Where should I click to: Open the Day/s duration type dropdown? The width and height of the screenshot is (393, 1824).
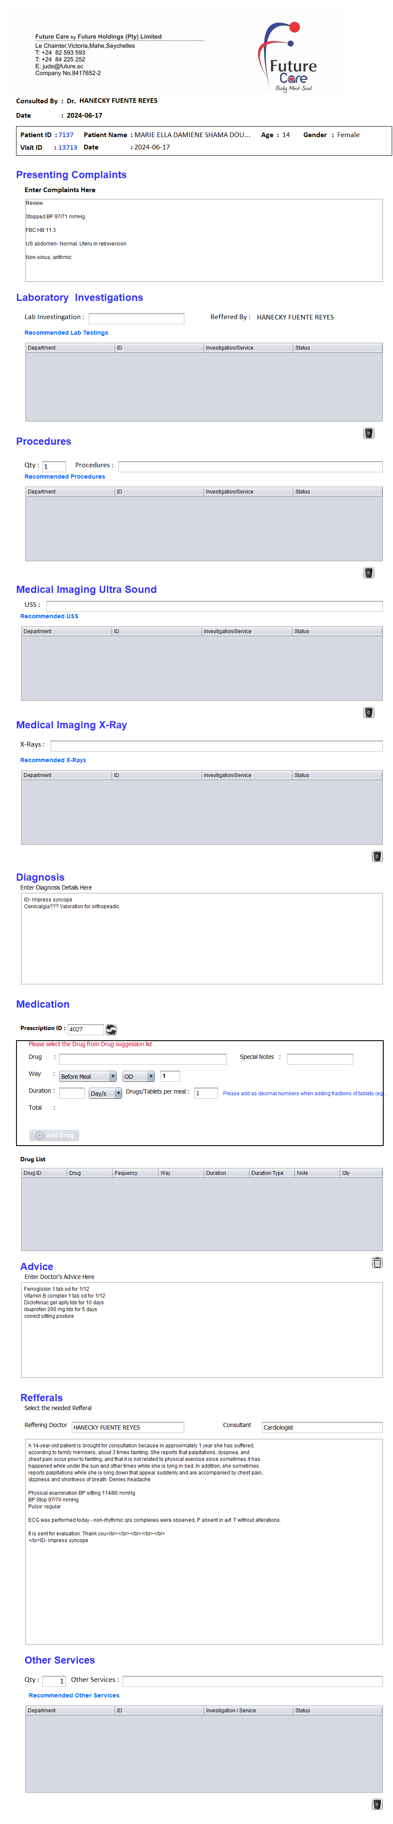[105, 1093]
